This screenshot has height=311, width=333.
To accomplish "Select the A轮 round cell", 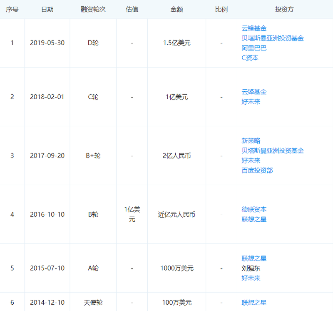I will click(93, 268).
